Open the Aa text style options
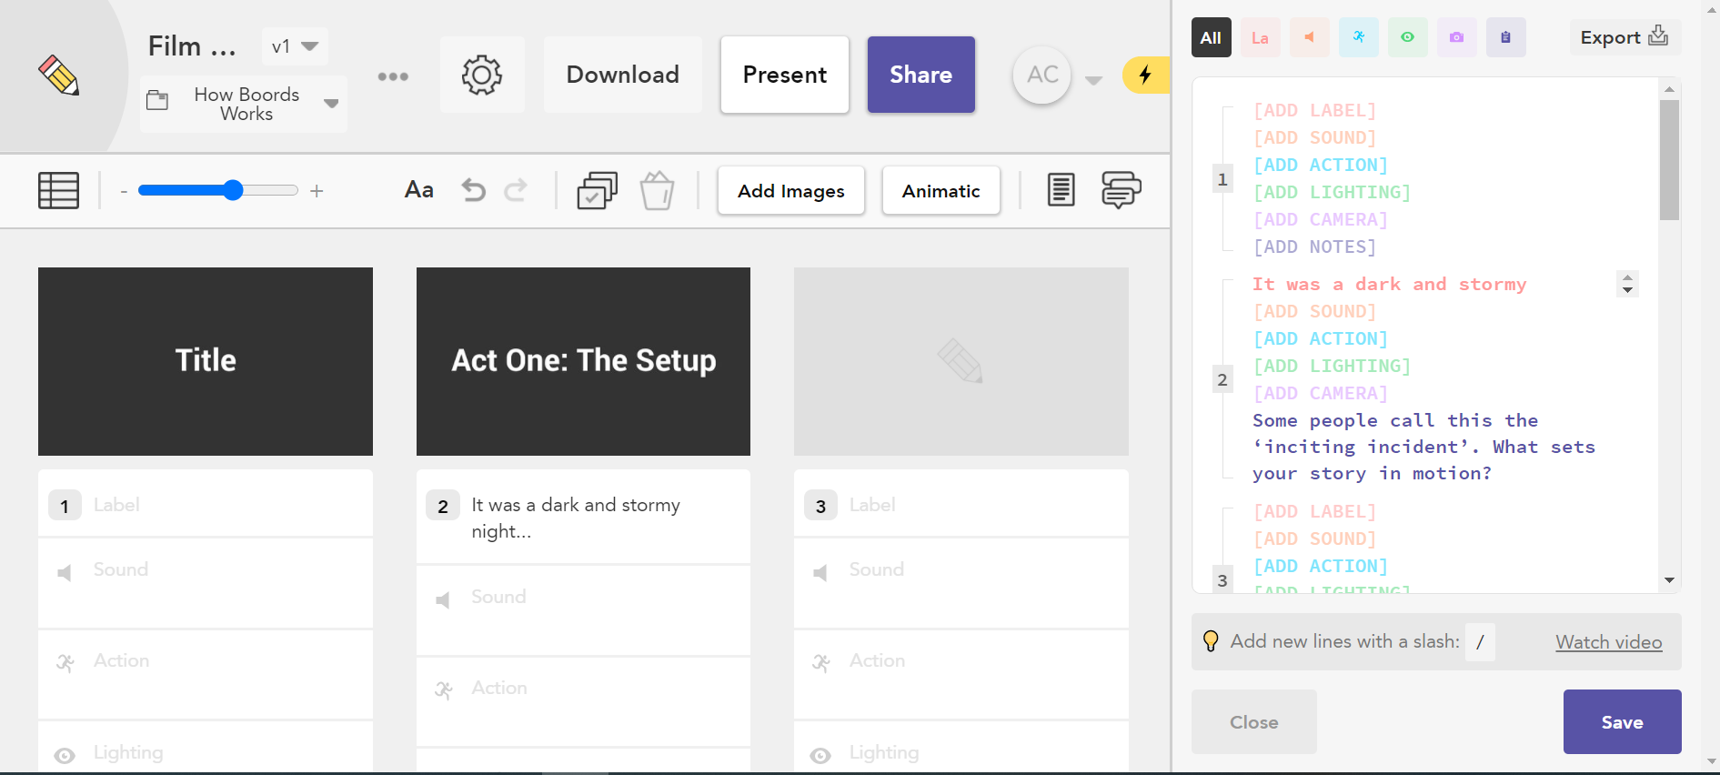 [x=418, y=190]
